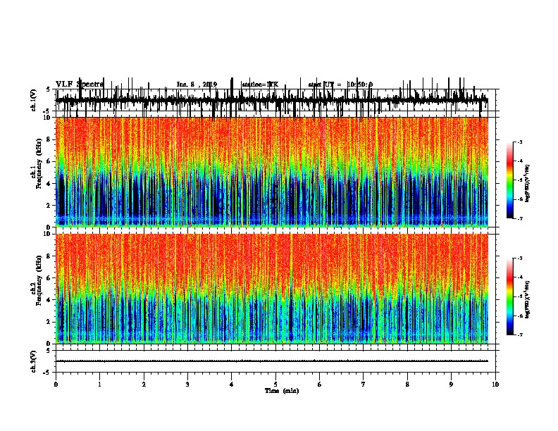Screen dimensions: 558x431
Task: Click the ch.2 spectrogram panel
Action: click(x=272, y=289)
